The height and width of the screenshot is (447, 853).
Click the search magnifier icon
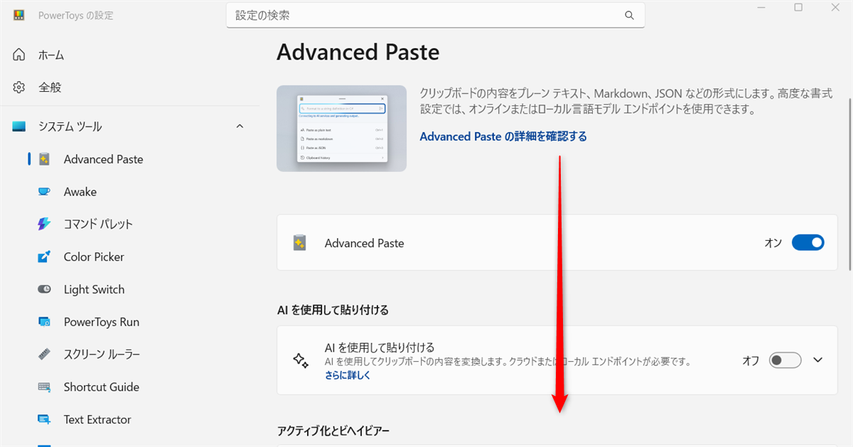pyautogui.click(x=629, y=15)
